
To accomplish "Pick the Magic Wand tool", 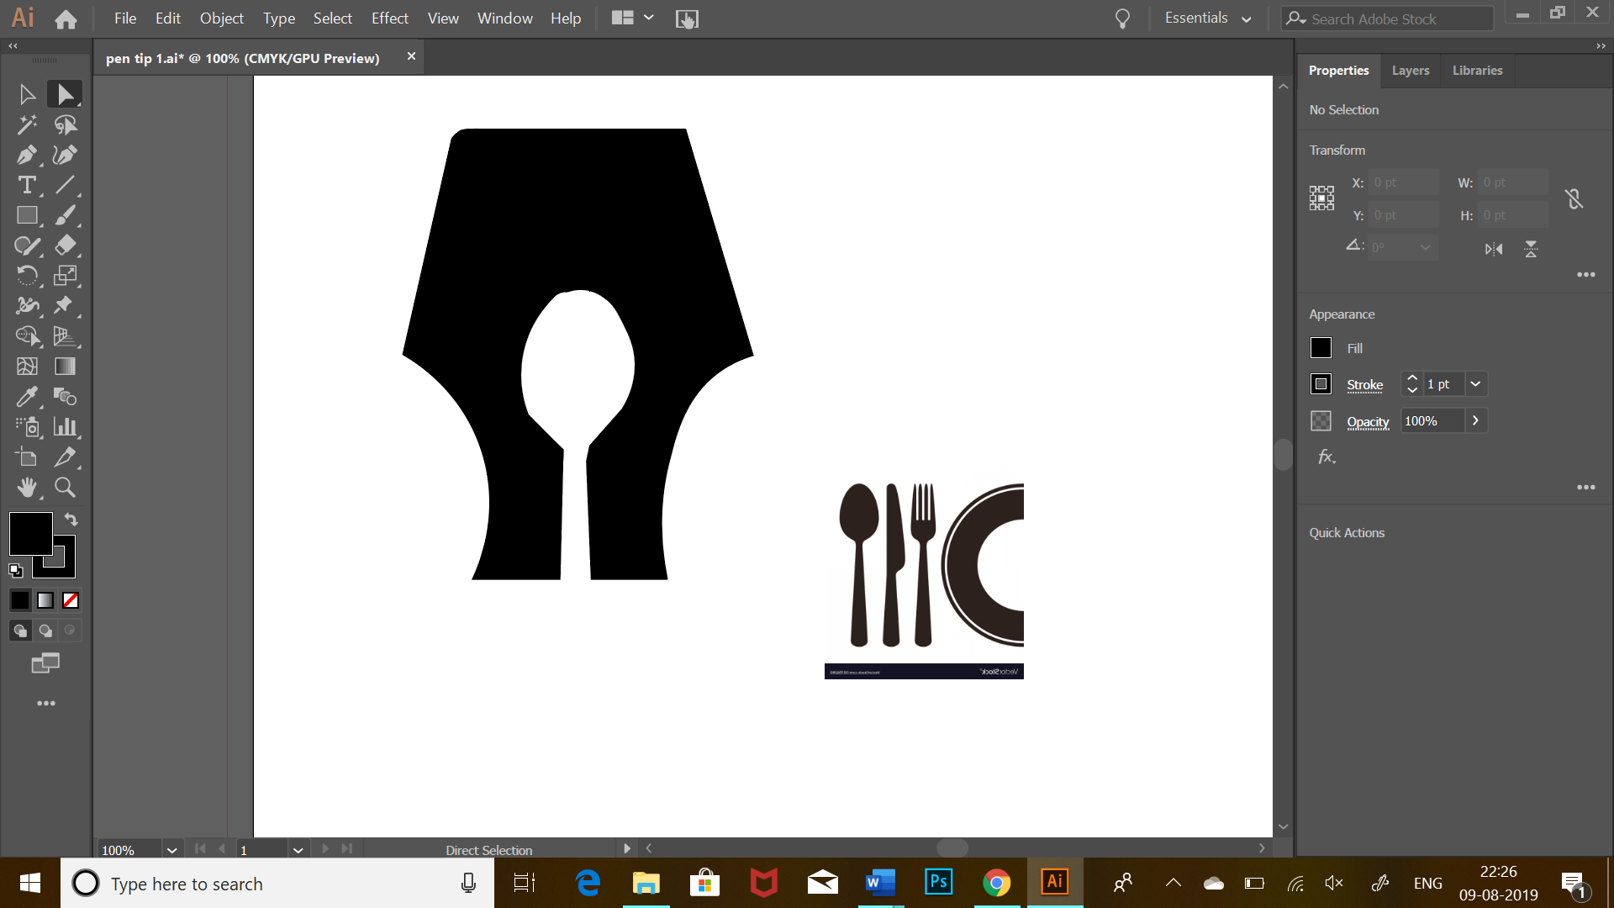I will coord(27,124).
